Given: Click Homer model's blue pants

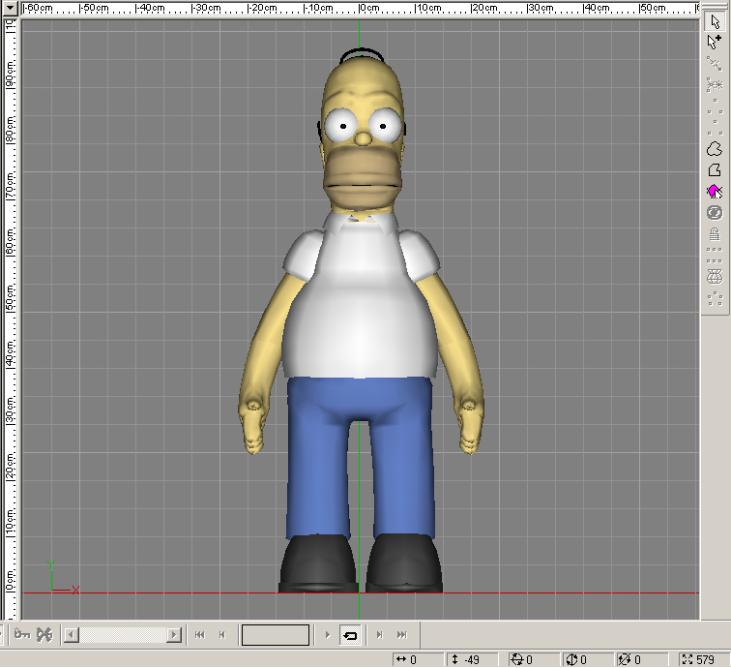Looking at the screenshot, I should (x=361, y=458).
